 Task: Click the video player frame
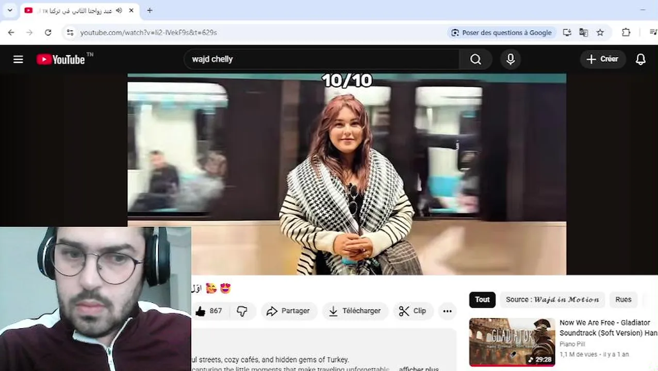pyautogui.click(x=347, y=174)
